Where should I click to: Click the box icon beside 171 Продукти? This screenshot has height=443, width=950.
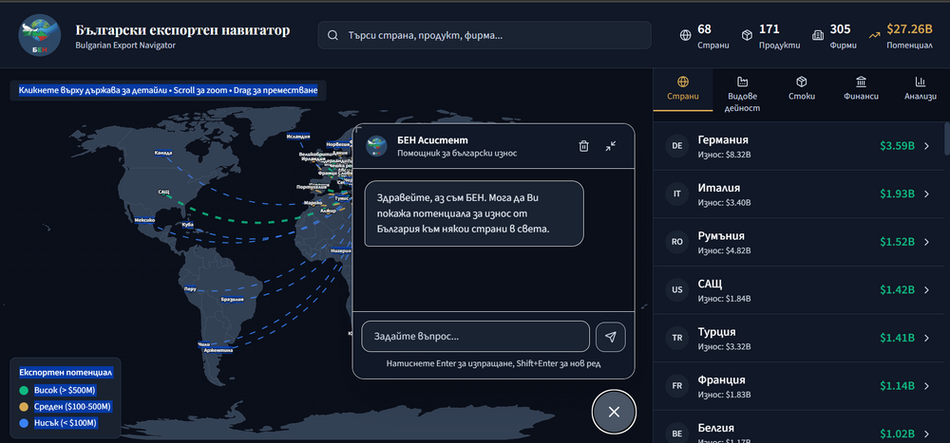747,35
